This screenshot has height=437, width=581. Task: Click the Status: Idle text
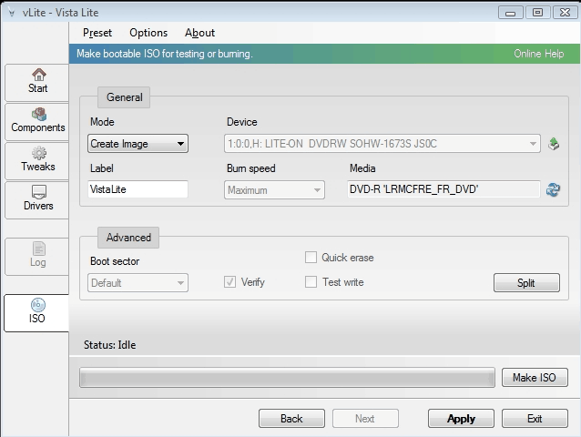(x=109, y=345)
